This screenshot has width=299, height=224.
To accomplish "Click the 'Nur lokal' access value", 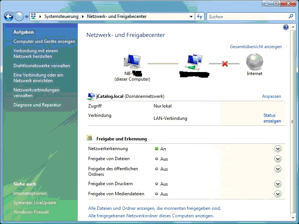I will coord(163,106).
